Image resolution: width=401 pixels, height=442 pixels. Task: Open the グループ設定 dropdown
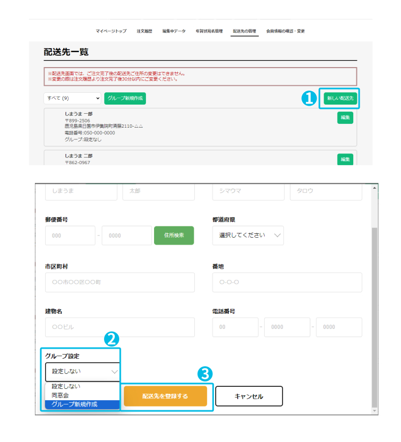tap(83, 372)
